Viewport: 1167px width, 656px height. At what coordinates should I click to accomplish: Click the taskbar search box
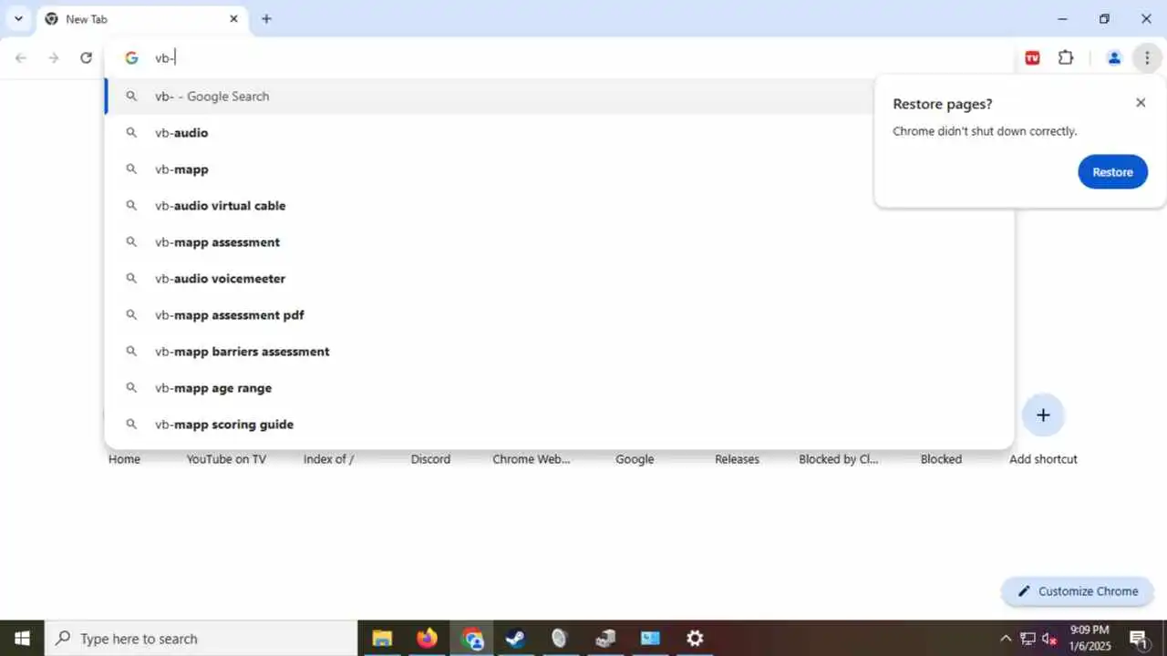201,638
